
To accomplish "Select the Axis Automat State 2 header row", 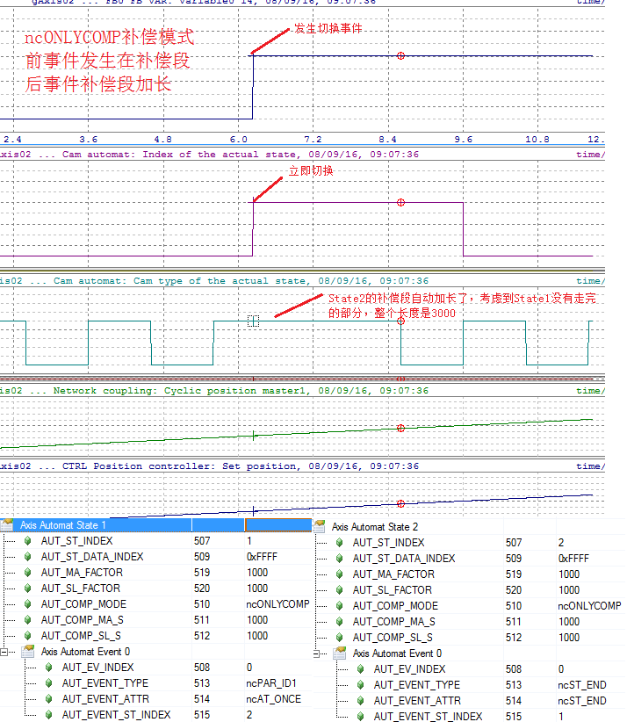I will click(x=469, y=527).
